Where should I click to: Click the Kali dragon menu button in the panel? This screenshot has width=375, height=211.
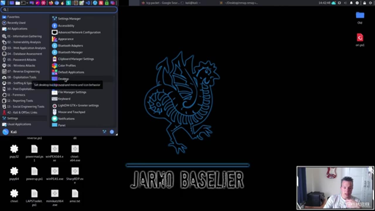3,3
